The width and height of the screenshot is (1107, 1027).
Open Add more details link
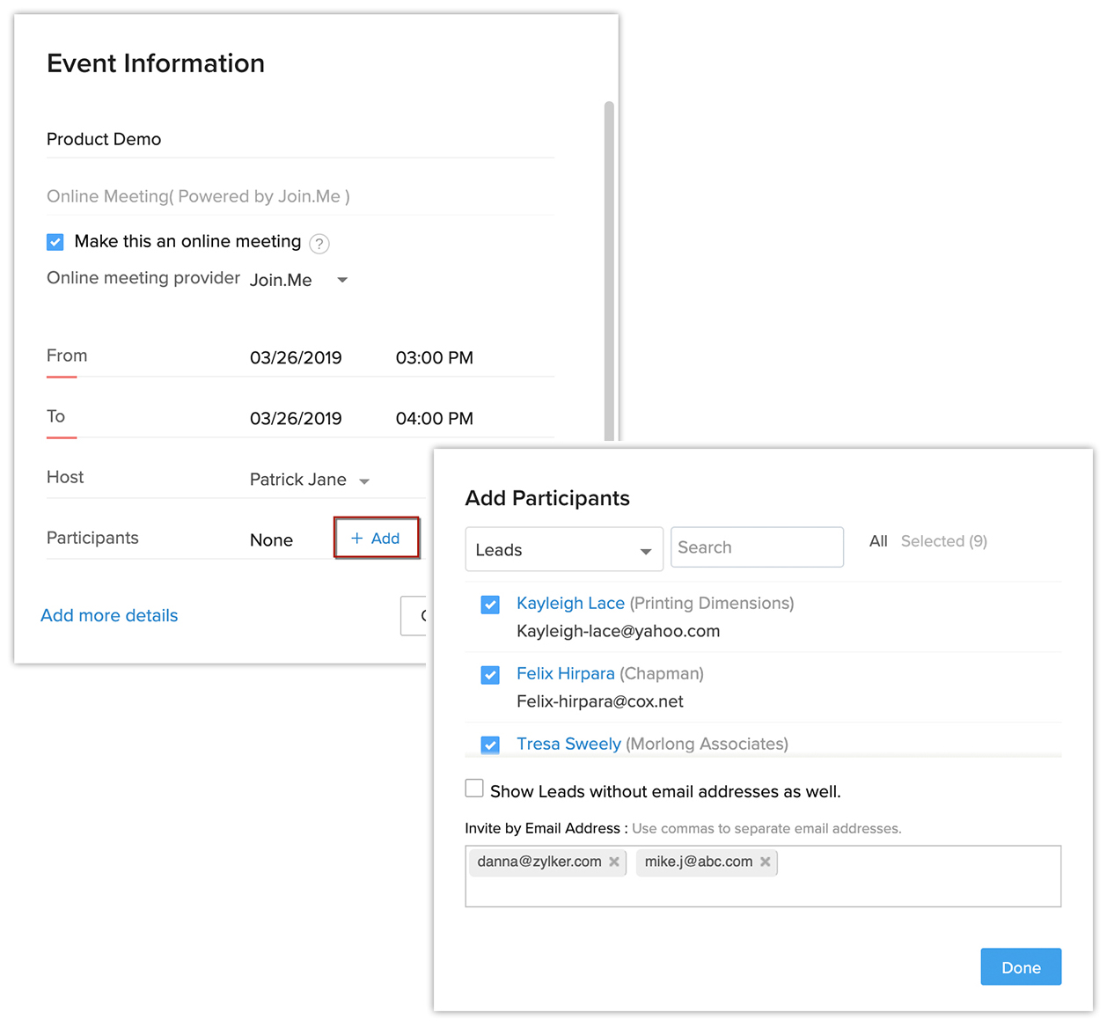tap(109, 615)
